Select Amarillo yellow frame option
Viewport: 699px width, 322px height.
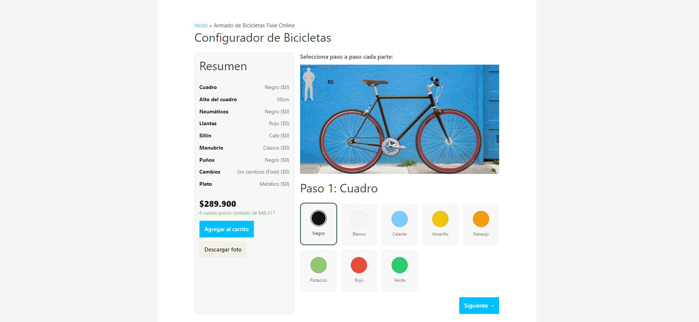coord(440,225)
